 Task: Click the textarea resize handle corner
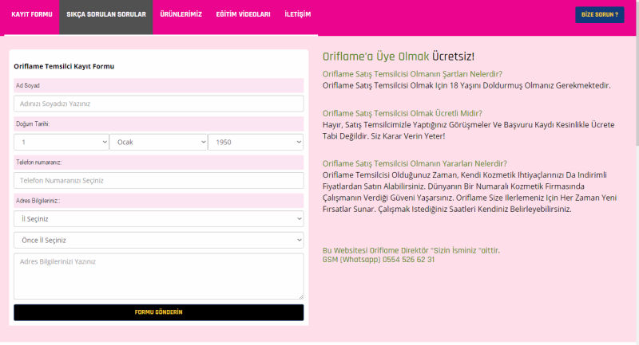click(301, 296)
